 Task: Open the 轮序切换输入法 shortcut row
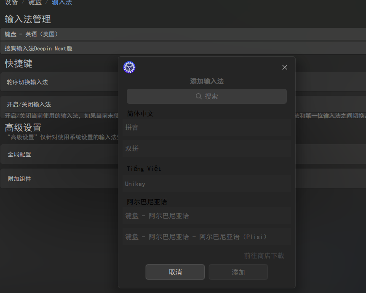click(59, 82)
